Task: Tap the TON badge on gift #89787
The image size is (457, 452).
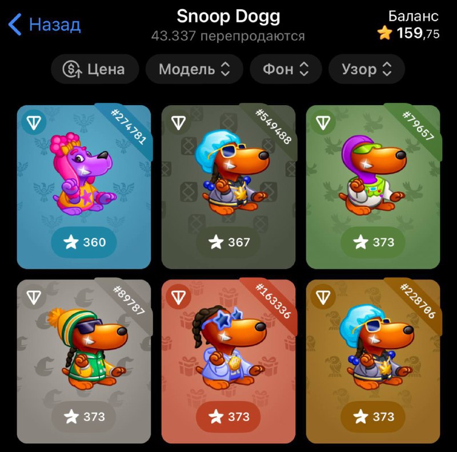Action: [34, 297]
